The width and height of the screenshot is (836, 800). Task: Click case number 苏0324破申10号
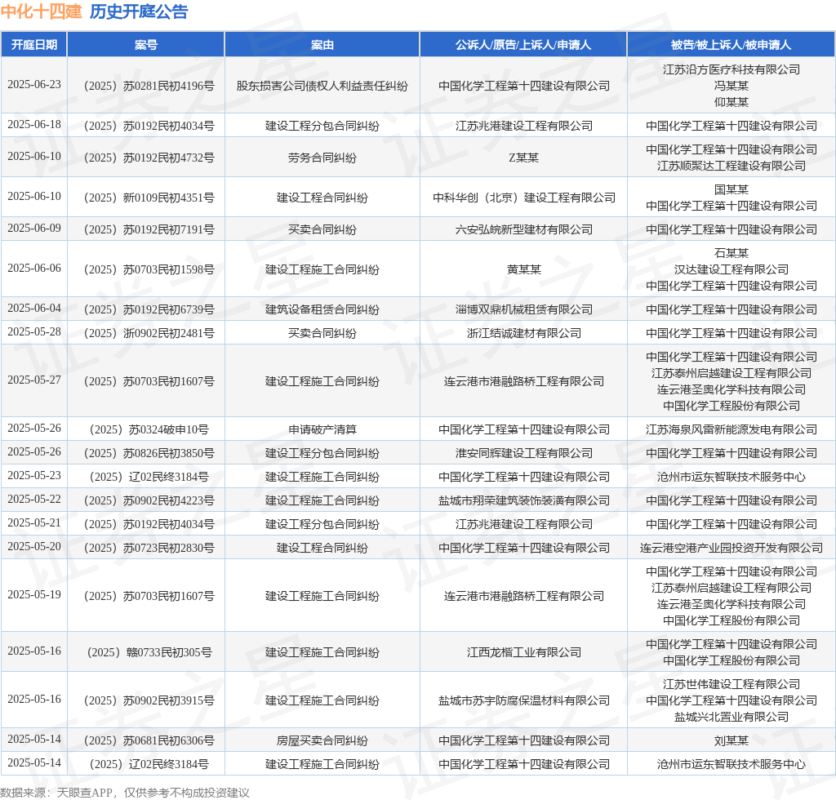[x=149, y=429]
